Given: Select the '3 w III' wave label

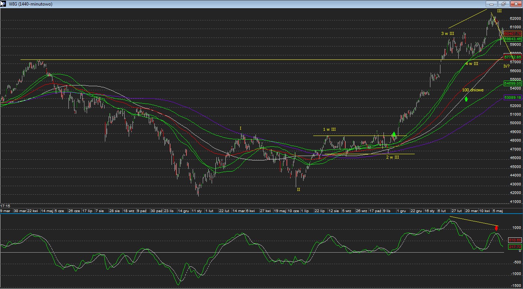Looking at the screenshot, I should pos(447,34).
